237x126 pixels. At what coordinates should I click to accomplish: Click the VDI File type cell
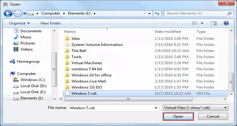point(203,94)
